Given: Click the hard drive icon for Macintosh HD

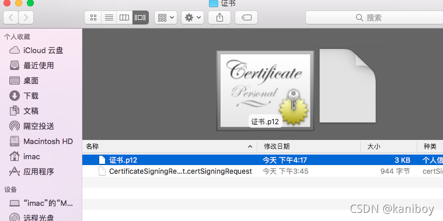Looking at the screenshot, I should point(15,141).
